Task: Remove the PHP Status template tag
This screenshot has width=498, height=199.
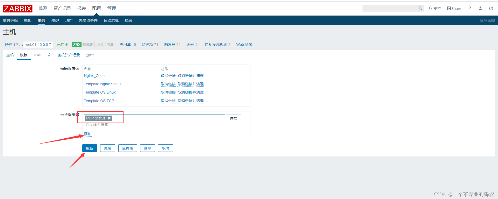Action: [109, 118]
